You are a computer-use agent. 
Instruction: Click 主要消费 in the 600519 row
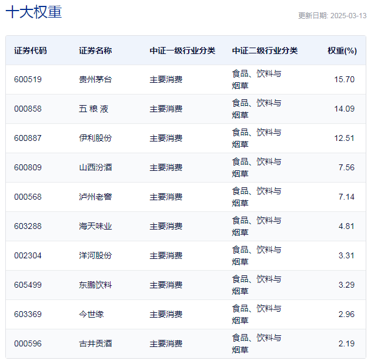click(166, 79)
